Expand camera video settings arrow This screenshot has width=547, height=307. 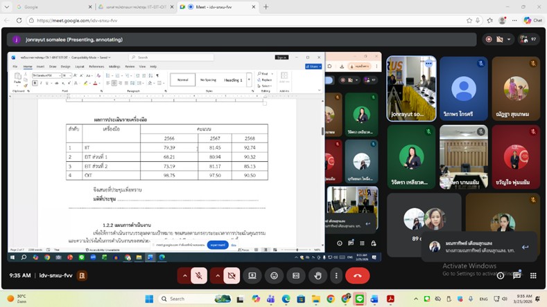(x=218, y=276)
